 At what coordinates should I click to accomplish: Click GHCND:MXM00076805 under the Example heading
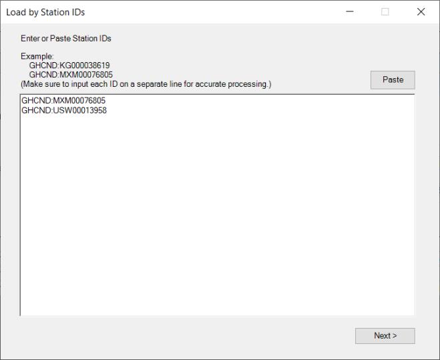pos(71,75)
